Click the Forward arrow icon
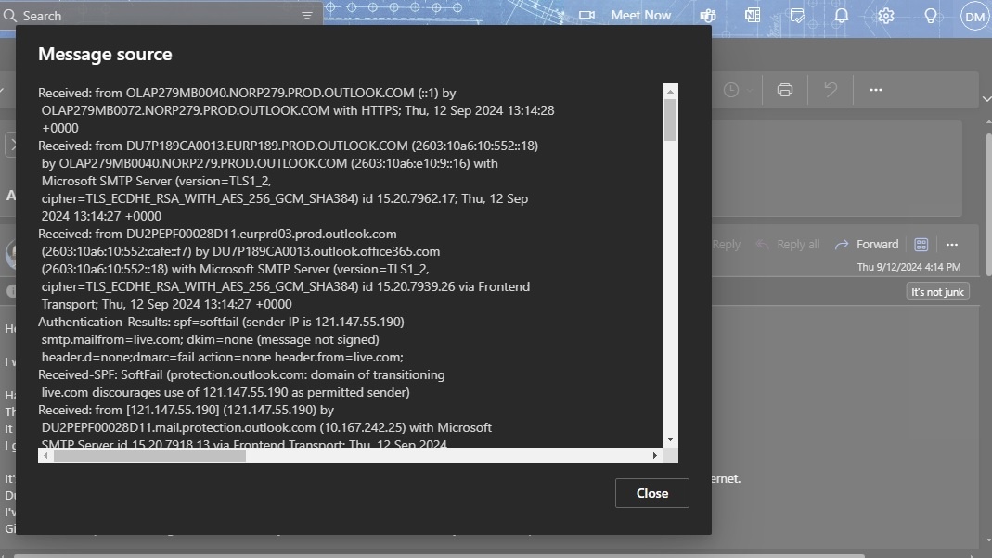This screenshot has width=992, height=558. (x=842, y=245)
